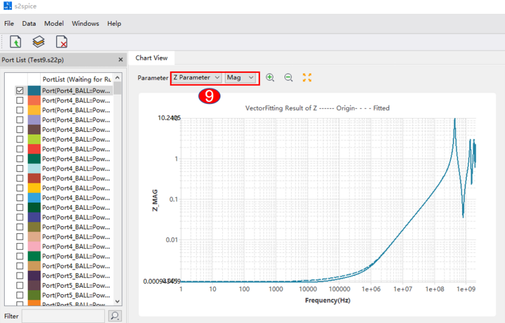Switch to the Chart View tab
The height and width of the screenshot is (323, 505).
pyautogui.click(x=151, y=58)
